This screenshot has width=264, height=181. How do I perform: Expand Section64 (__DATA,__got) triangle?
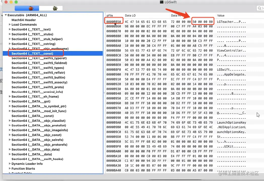(x=10, y=101)
